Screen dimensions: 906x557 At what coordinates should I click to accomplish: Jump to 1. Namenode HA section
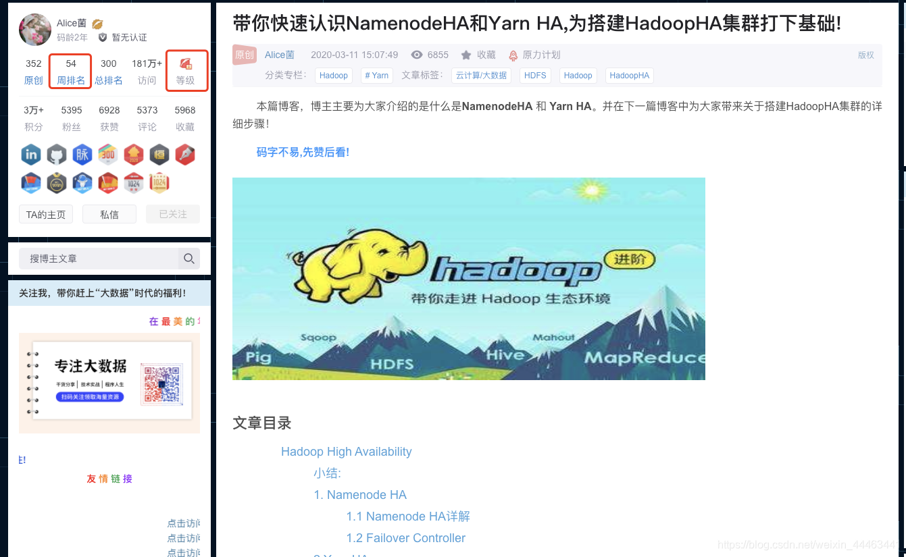pyautogui.click(x=360, y=495)
